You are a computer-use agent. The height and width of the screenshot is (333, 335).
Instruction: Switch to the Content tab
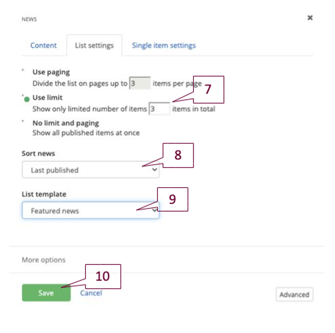tap(44, 46)
